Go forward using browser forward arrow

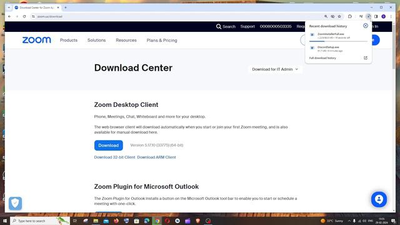tap(17, 16)
